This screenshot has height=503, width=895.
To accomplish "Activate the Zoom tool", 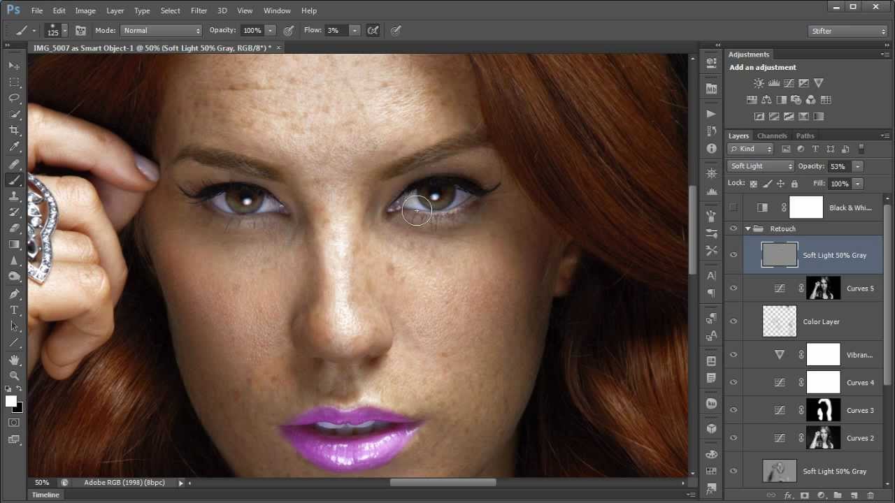I will (14, 376).
